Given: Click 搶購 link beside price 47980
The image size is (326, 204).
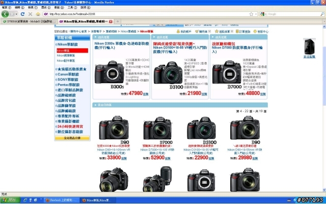Looking at the screenshot, I should [146, 94].
